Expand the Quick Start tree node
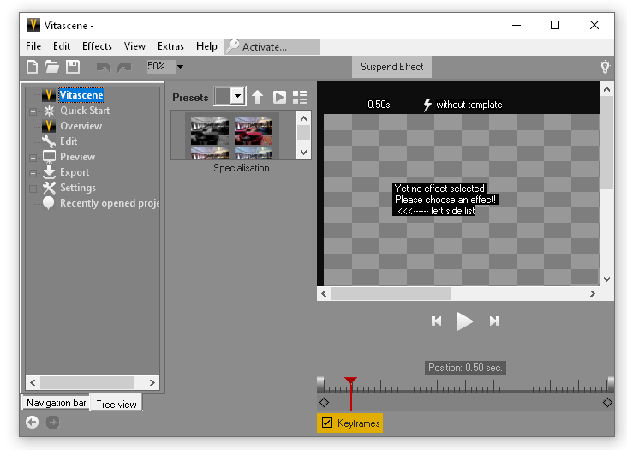Screen dimensions: 627x450 tap(33, 111)
